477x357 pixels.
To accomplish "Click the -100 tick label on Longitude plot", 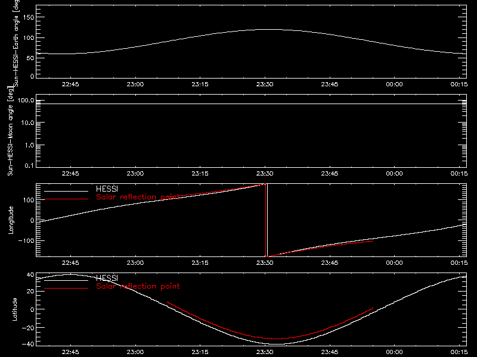I will [x=26, y=240].
